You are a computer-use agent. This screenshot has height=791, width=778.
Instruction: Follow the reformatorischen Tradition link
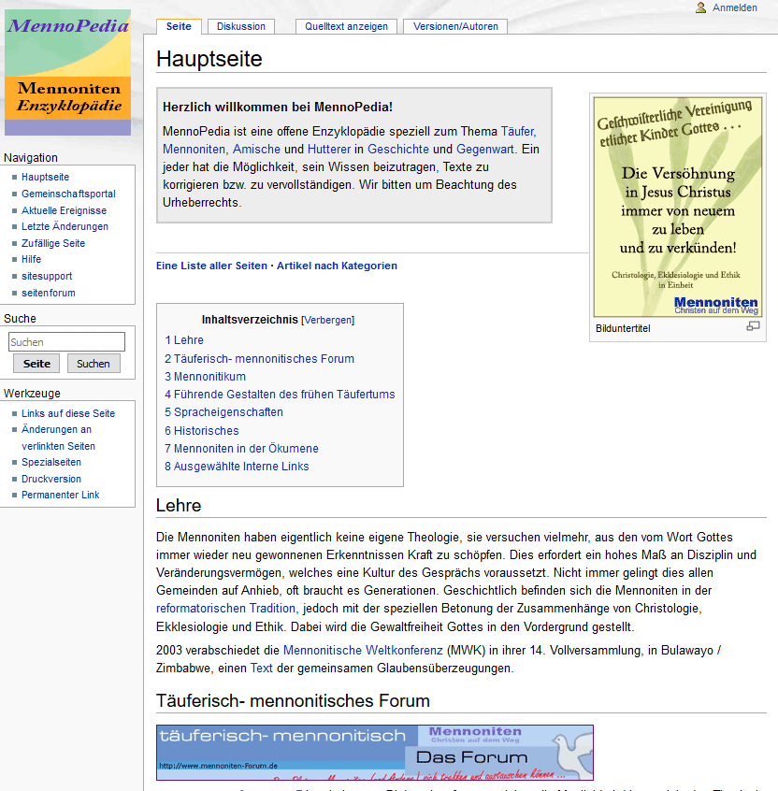point(225,609)
